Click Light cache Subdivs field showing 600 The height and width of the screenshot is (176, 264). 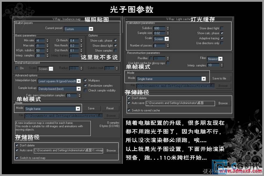(160, 28)
